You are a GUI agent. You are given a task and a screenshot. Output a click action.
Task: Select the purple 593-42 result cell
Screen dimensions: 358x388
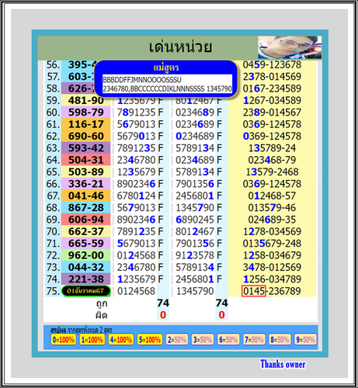pos(86,148)
